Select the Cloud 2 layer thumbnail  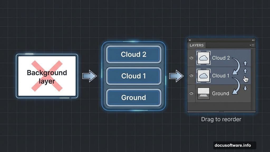(204, 58)
